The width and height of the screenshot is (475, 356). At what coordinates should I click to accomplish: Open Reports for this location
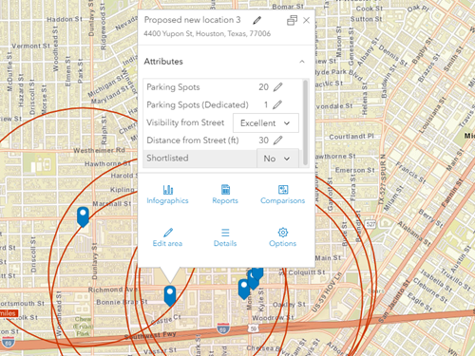[x=225, y=195]
